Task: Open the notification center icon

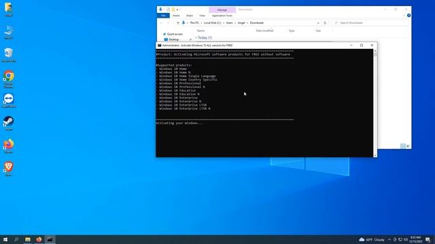Action: (428, 239)
